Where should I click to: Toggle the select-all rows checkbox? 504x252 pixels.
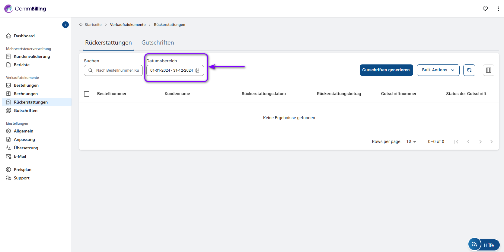click(87, 94)
